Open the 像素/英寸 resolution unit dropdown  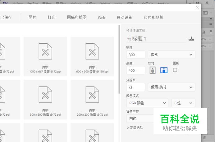point(172,87)
